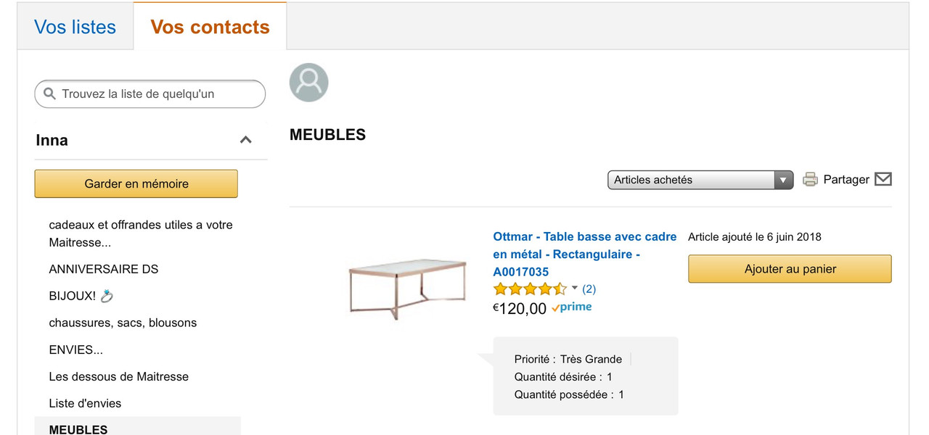Viewport: 929px width, 435px height.
Task: Click the printer icon
Action: tap(810, 180)
